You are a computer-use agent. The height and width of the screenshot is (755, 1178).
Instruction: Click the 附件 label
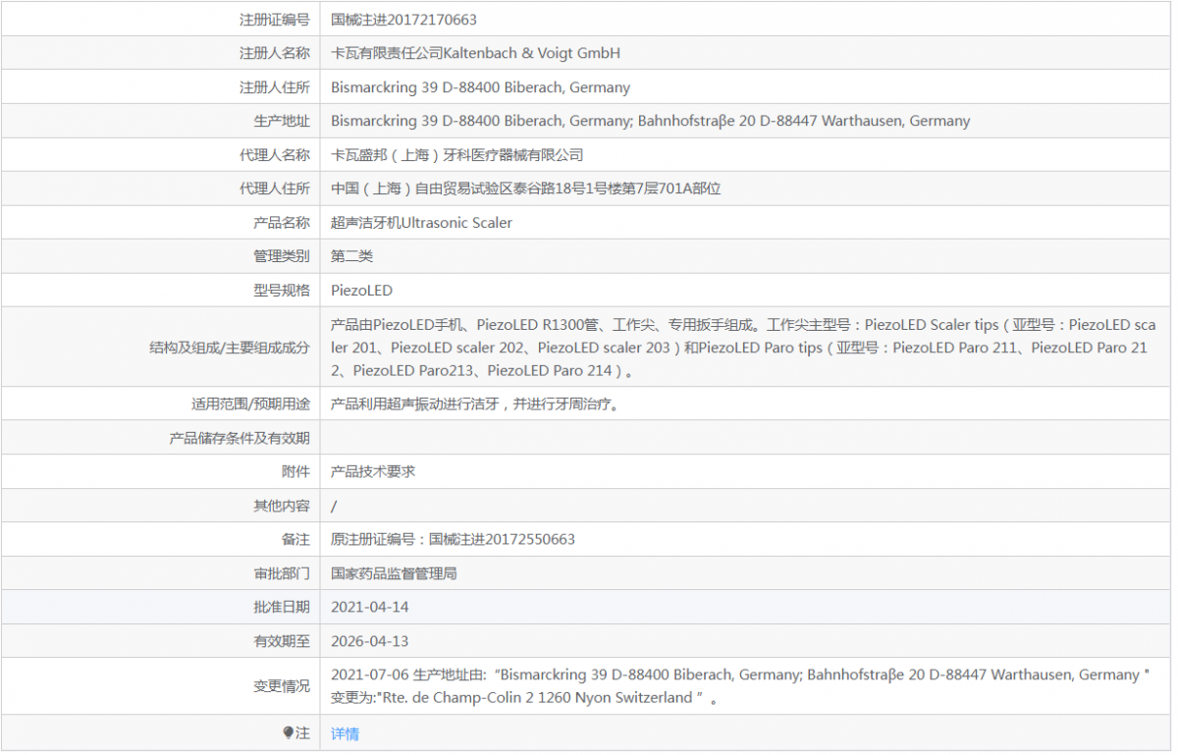click(x=295, y=471)
